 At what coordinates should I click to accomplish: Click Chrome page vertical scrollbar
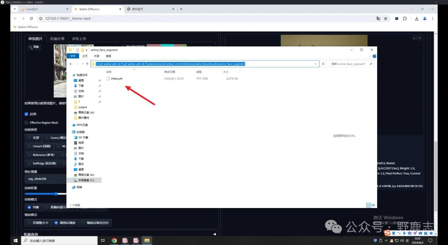(x=436, y=176)
